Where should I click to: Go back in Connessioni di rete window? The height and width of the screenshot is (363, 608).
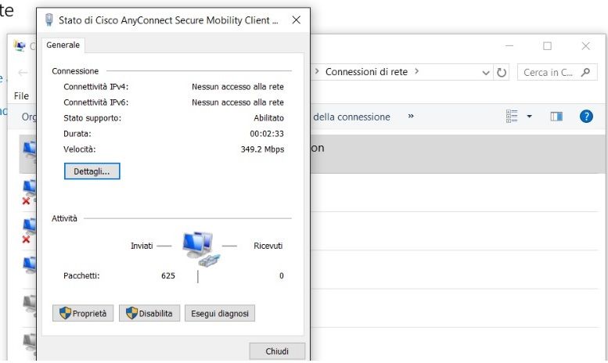(23, 73)
